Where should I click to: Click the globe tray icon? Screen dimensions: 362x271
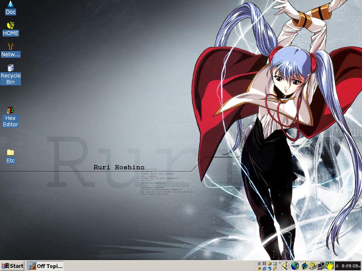[295, 266]
